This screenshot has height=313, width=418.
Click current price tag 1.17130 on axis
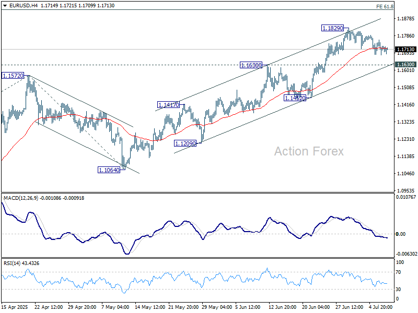[405, 49]
